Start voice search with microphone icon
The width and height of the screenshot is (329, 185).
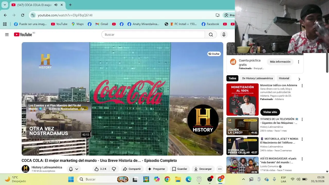[x=224, y=34]
